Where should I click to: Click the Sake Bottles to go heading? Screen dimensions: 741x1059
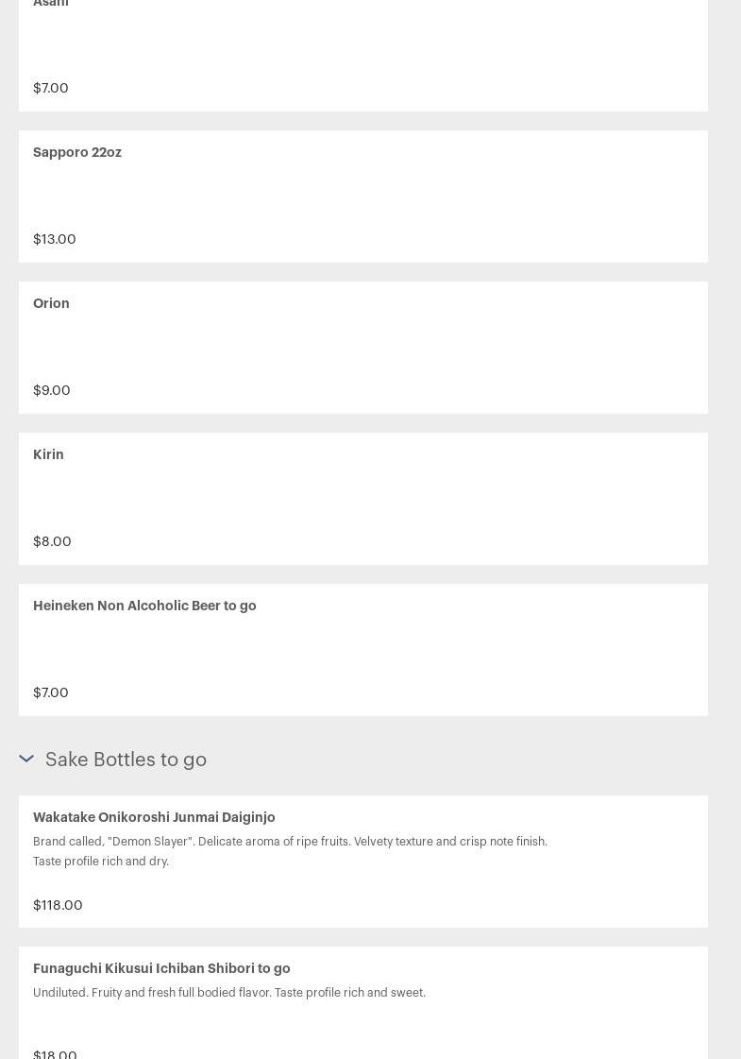click(126, 760)
